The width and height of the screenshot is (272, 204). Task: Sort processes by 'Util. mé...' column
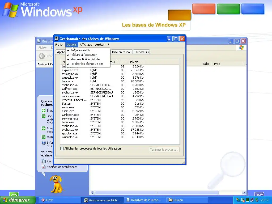135,62
